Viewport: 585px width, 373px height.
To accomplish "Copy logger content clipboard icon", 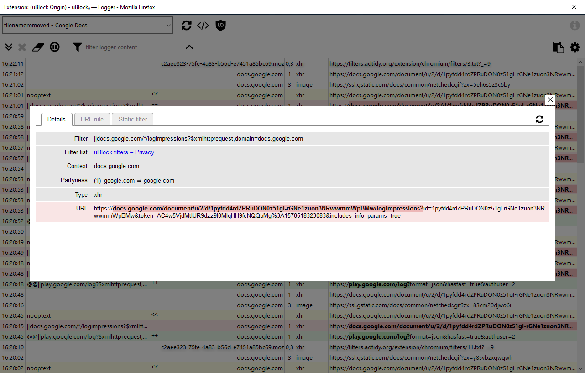I will pyautogui.click(x=558, y=47).
